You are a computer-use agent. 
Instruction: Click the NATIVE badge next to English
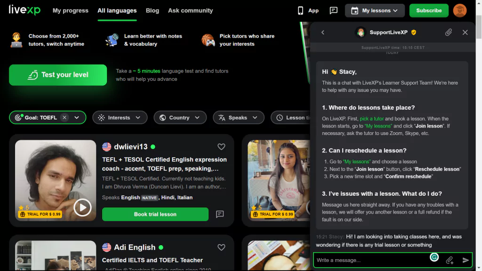click(x=149, y=198)
